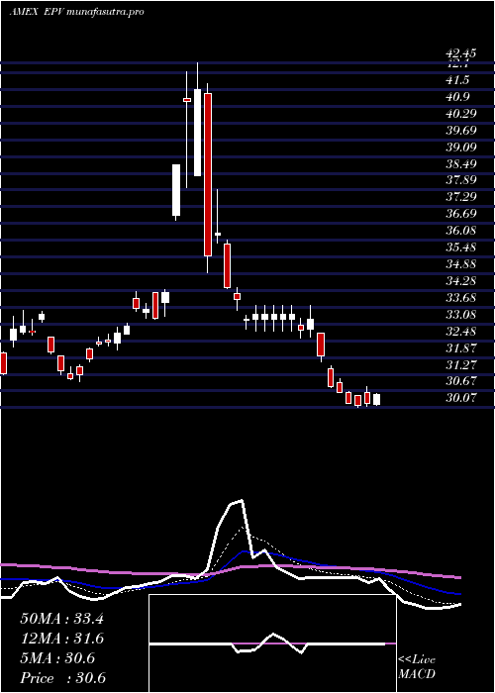This screenshot has height=693, width=495.
Task: Click the 34.28 price axis label
Action: point(461,281)
